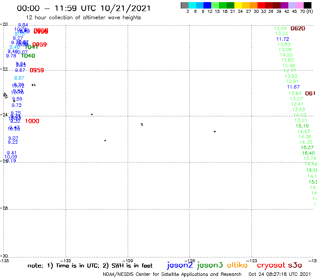
Task: Click the s3a satellite legend label
Action: (x=295, y=265)
